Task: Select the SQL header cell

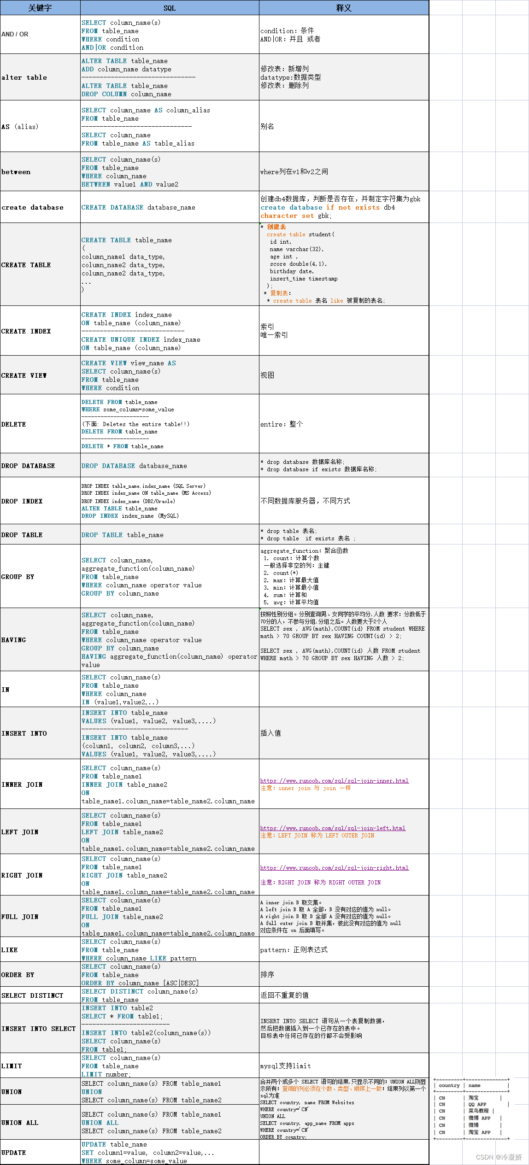Action: (170, 8)
